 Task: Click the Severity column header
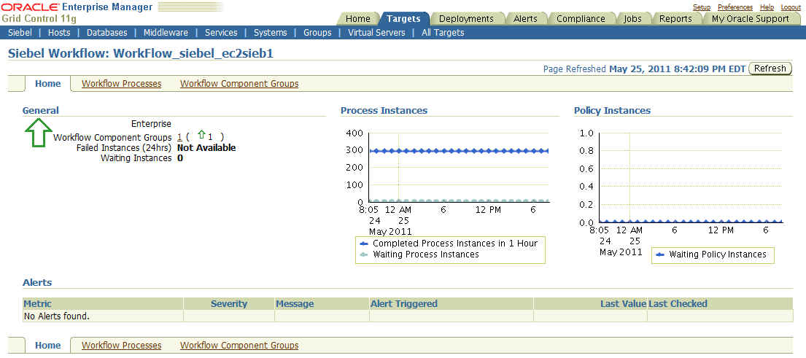(229, 303)
